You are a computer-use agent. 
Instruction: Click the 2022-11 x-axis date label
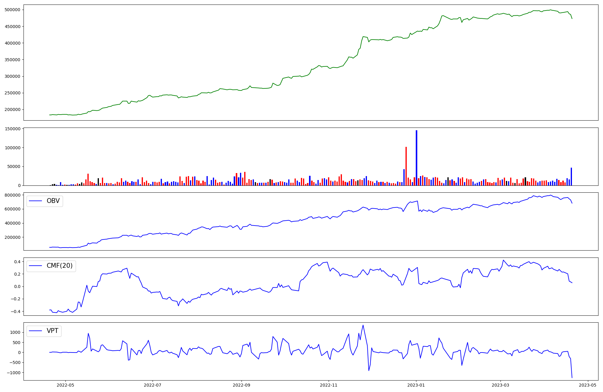[329, 385]
